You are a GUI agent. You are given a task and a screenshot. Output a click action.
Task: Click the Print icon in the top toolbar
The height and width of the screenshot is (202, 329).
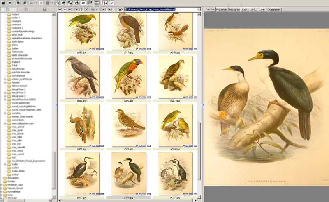point(64,3)
